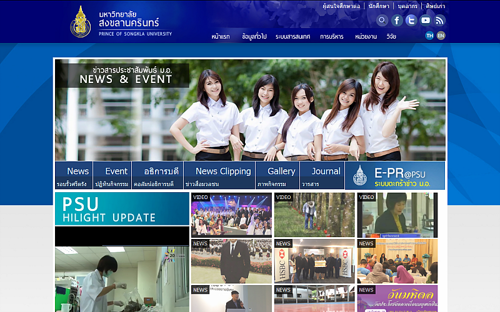Click the News & Event banner photo
The image size is (500, 312).
(x=251, y=110)
